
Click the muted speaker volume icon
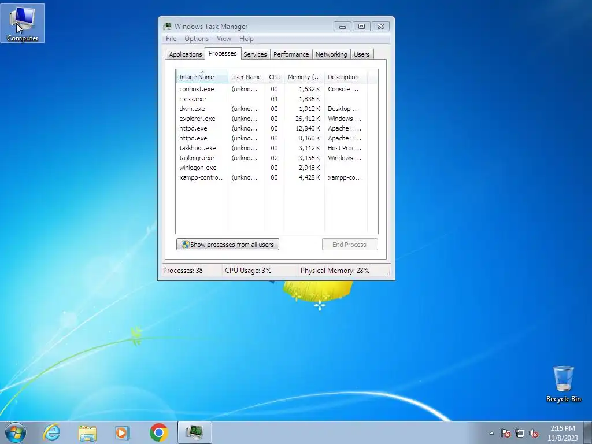[x=534, y=433]
